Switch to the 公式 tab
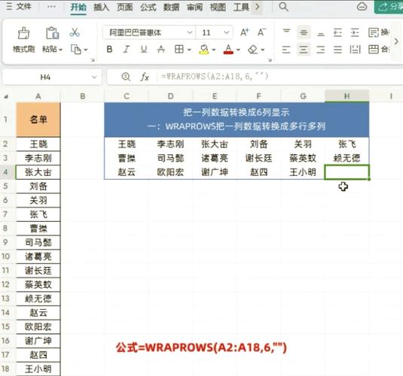The image size is (403, 376). 148,8
